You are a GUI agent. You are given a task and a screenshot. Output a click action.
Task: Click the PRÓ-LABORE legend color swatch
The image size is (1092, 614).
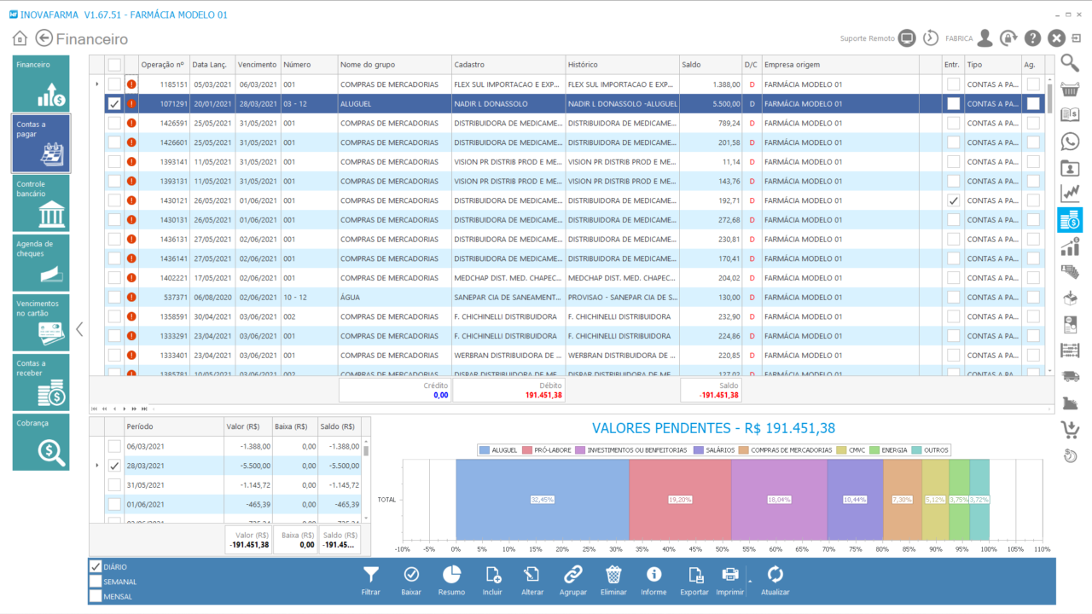pyautogui.click(x=527, y=450)
